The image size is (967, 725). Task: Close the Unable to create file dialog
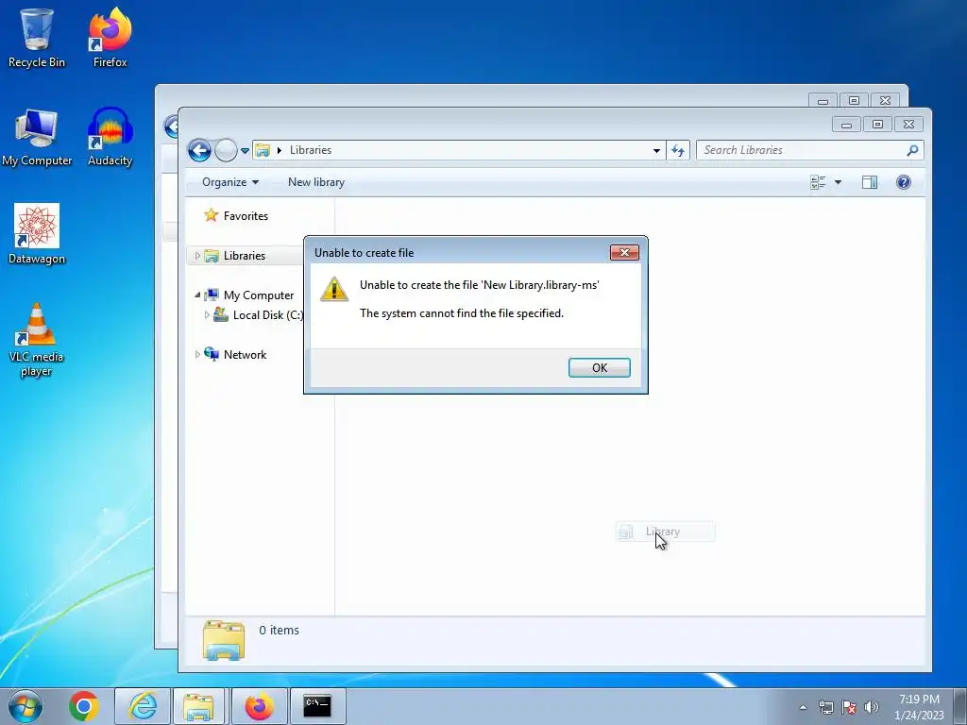click(x=624, y=252)
